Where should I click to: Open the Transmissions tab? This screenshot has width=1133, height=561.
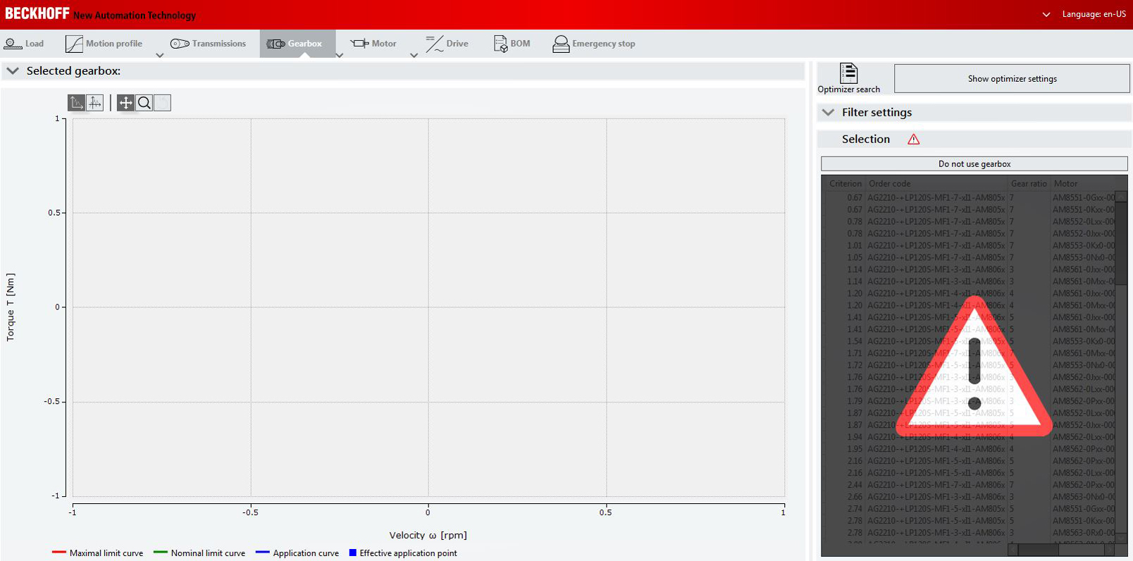pos(209,44)
